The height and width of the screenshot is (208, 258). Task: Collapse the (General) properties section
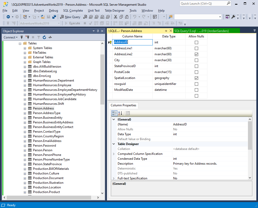114,119
